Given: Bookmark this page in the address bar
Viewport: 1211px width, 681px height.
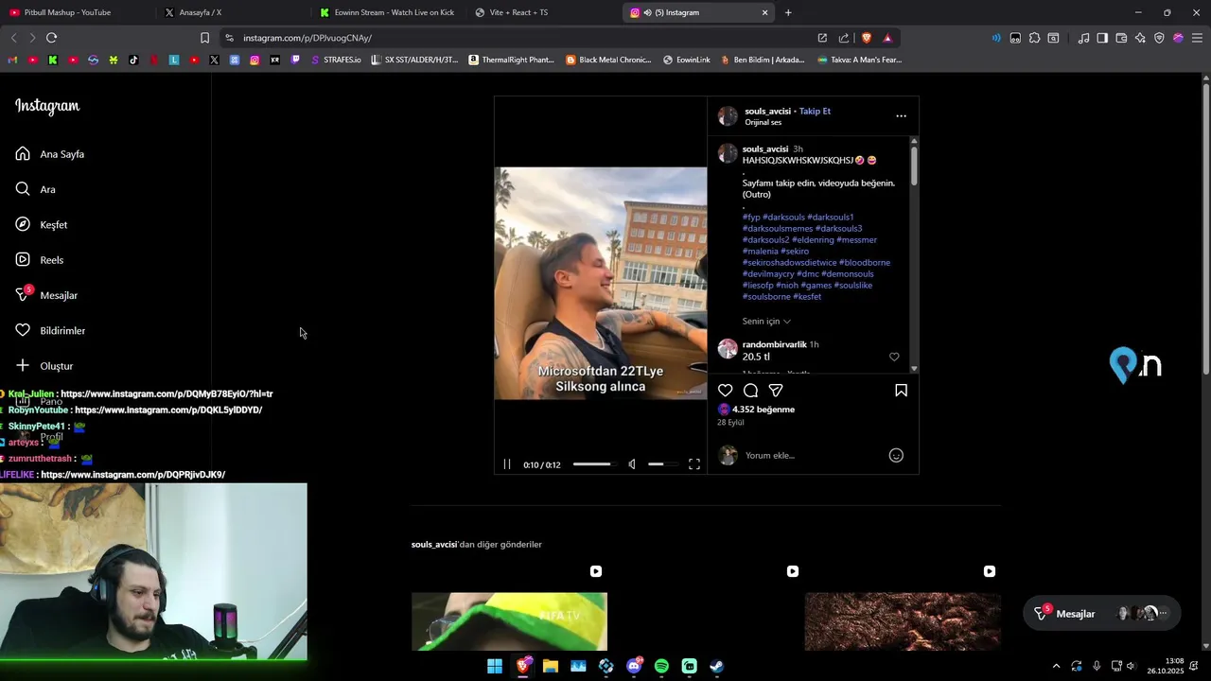Looking at the screenshot, I should click(204, 38).
